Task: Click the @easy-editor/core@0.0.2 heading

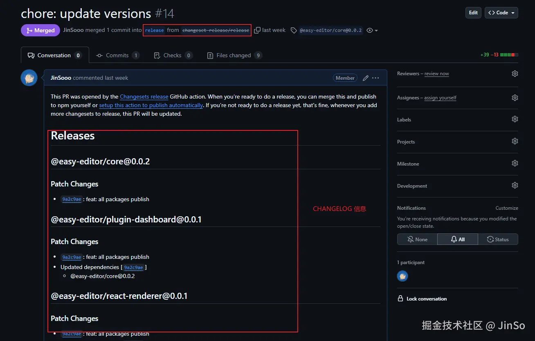Action: coord(100,162)
